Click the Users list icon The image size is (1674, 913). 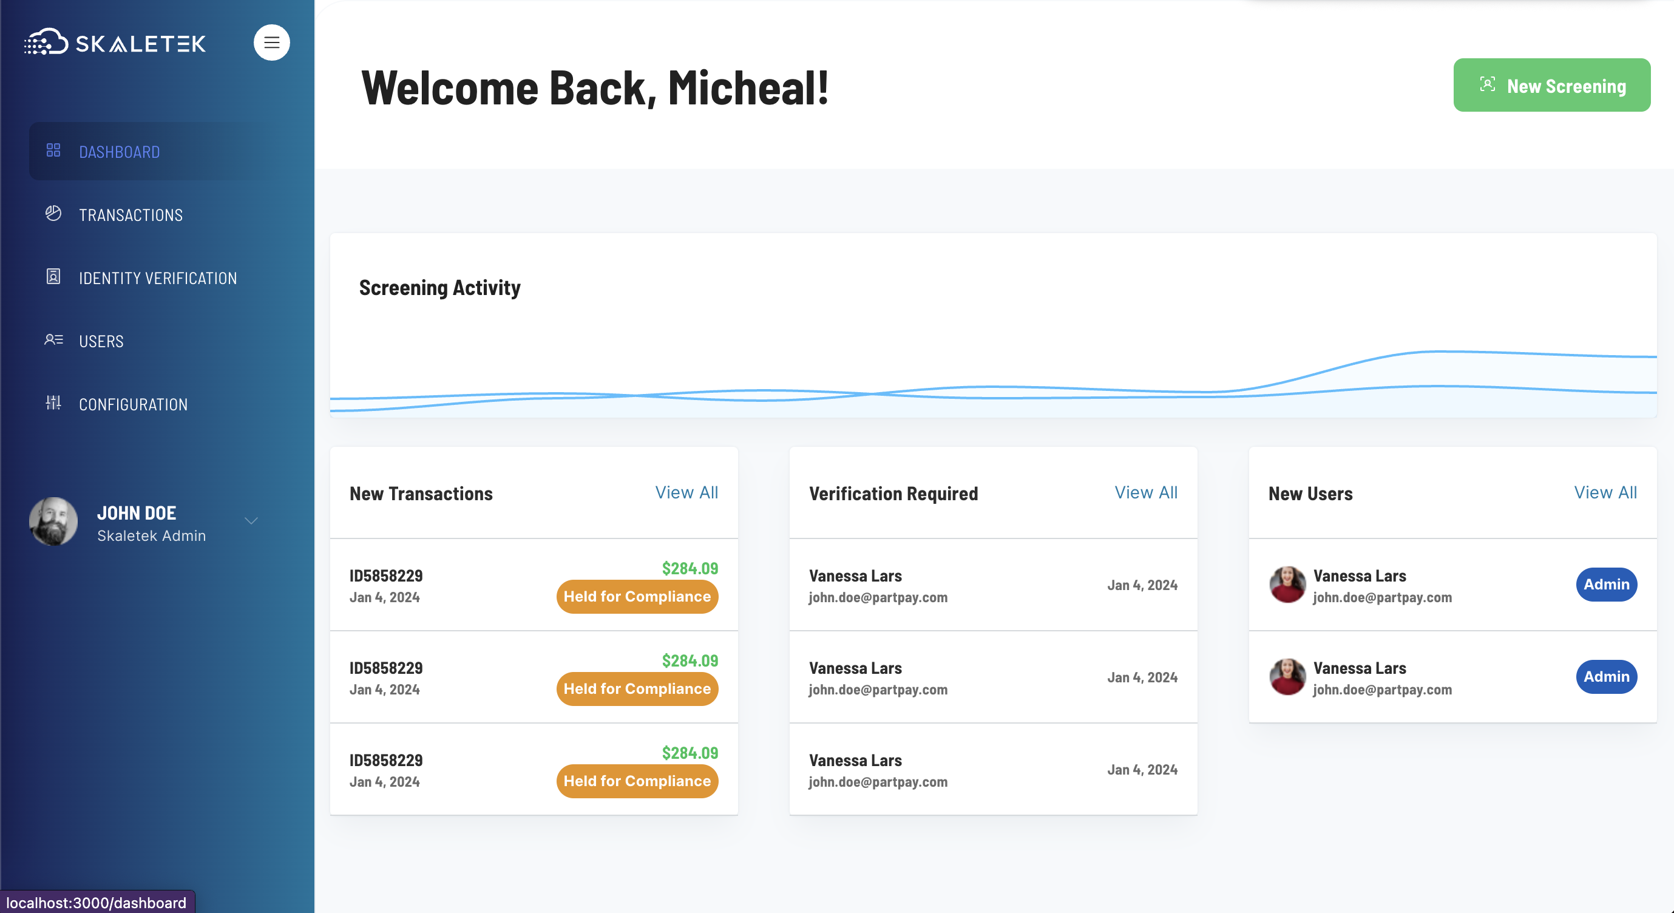(x=53, y=340)
